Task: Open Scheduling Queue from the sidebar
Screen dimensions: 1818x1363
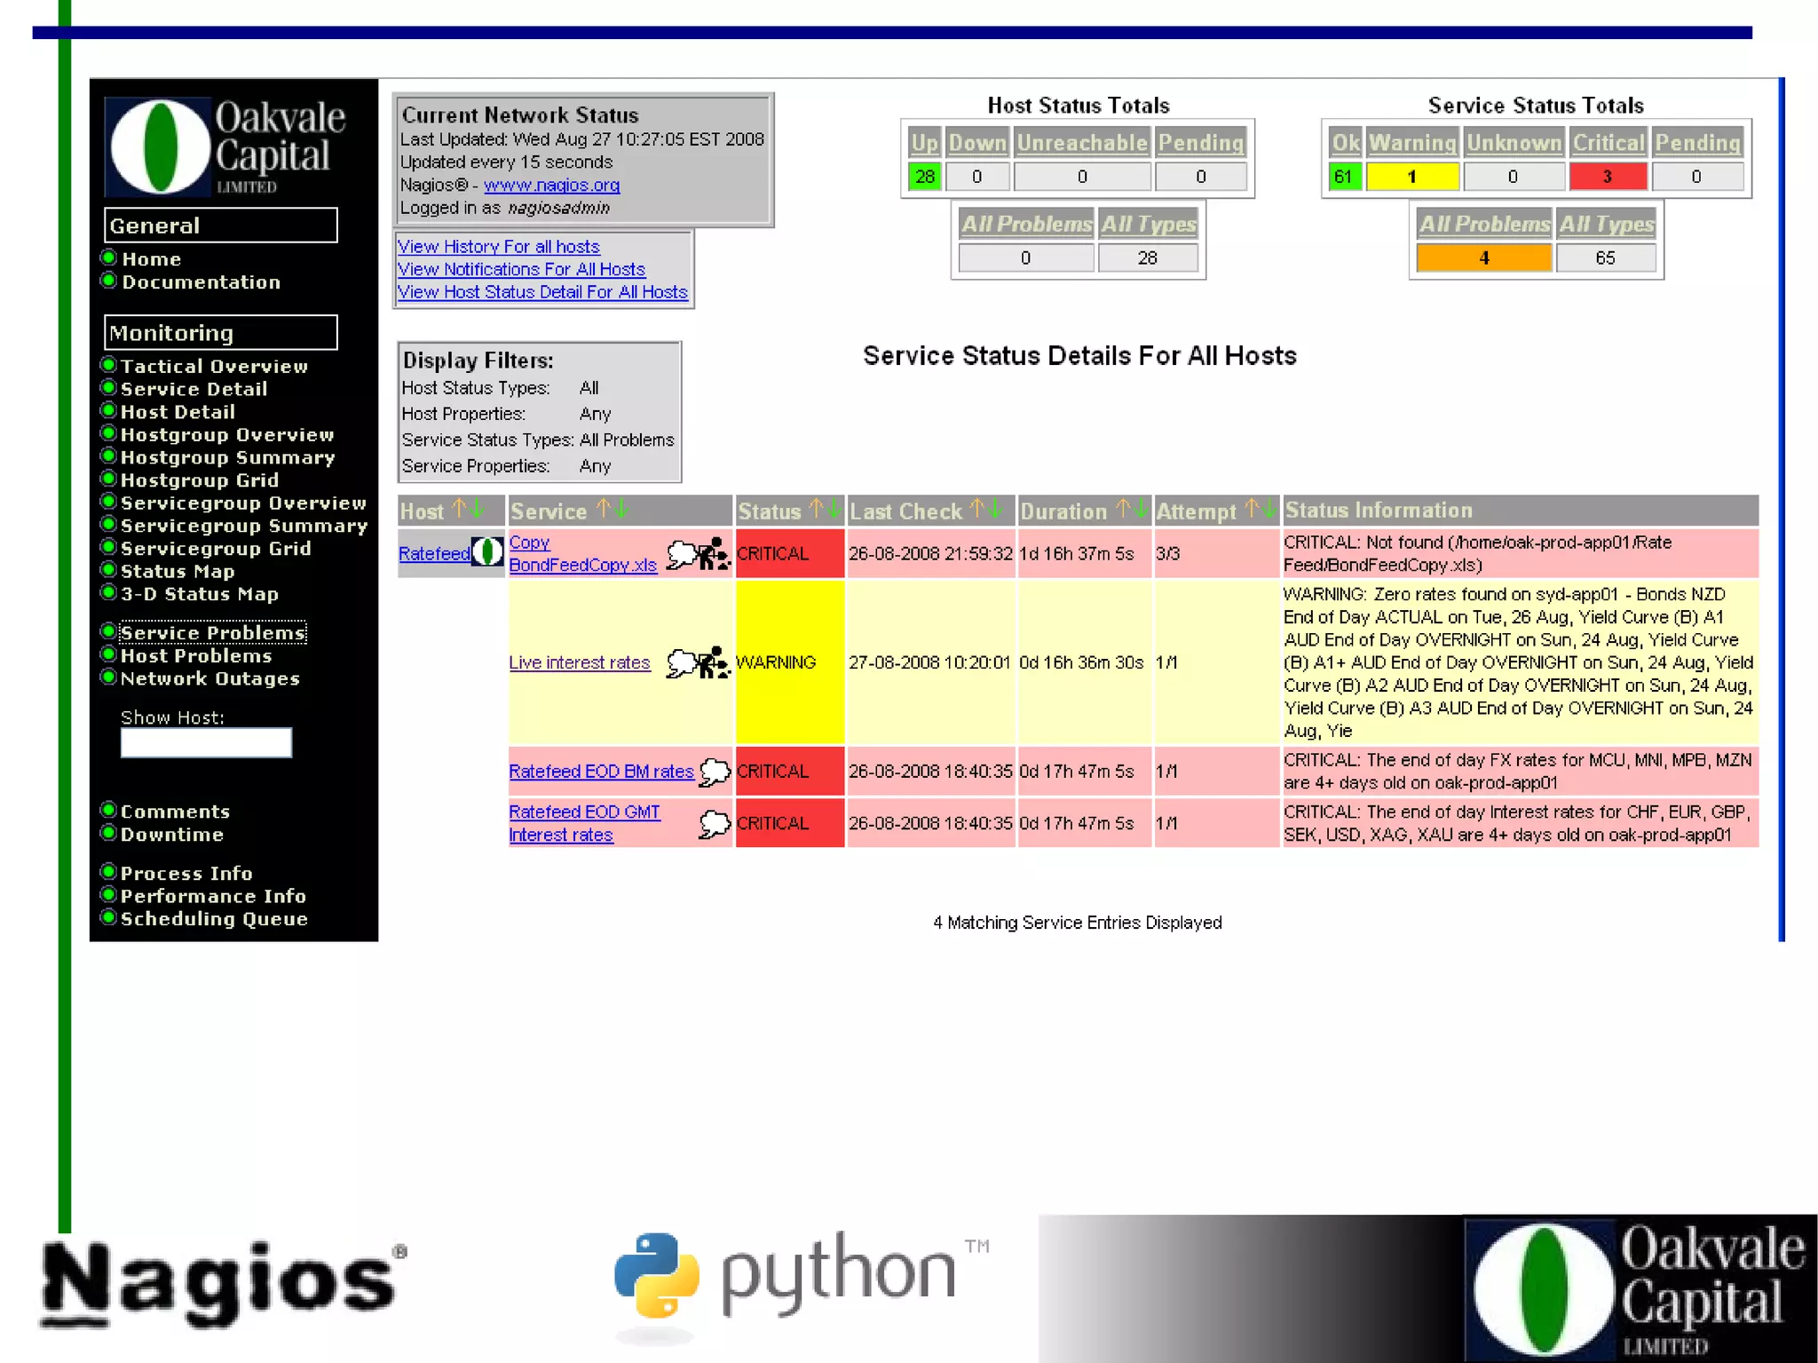Action: point(214,919)
